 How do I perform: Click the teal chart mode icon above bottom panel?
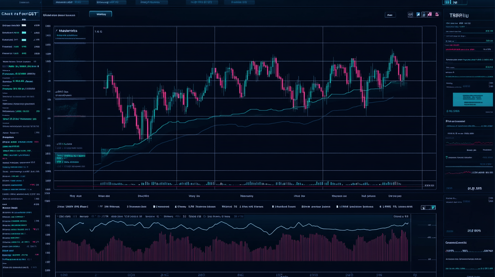(434, 207)
